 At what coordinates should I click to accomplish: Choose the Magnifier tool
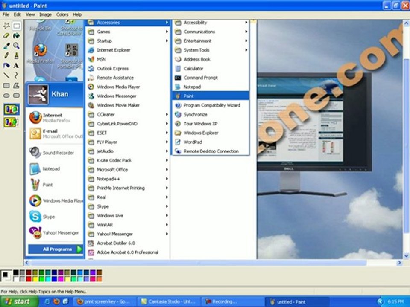[16, 46]
